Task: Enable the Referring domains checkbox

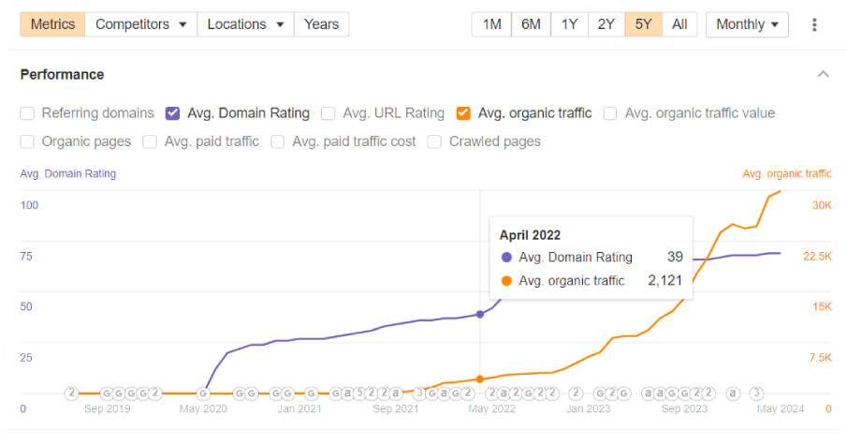Action: pos(27,113)
